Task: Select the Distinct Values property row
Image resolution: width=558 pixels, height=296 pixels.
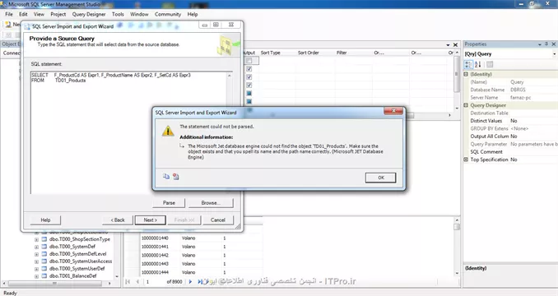Action: tap(510, 121)
